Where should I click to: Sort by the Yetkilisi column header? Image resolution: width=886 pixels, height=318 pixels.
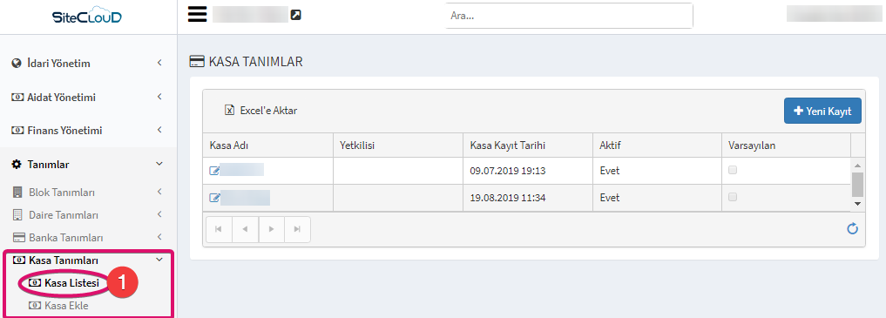(x=398, y=145)
